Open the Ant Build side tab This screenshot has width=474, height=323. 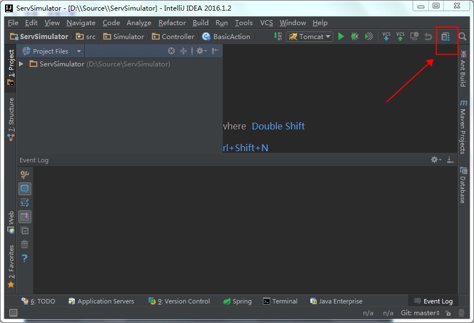point(463,69)
